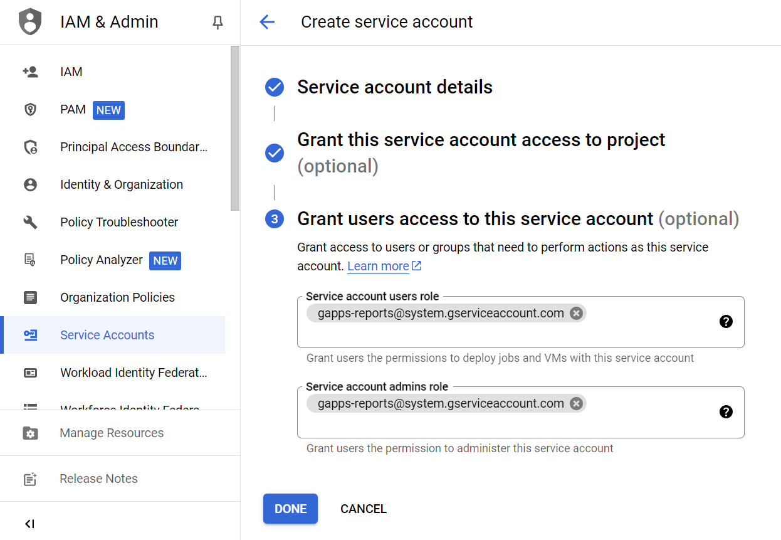Click the NEW badge beside PAM
Image resolution: width=781 pixels, height=540 pixels.
tap(108, 110)
